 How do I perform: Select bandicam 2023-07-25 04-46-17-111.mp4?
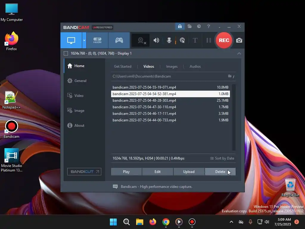click(x=170, y=114)
